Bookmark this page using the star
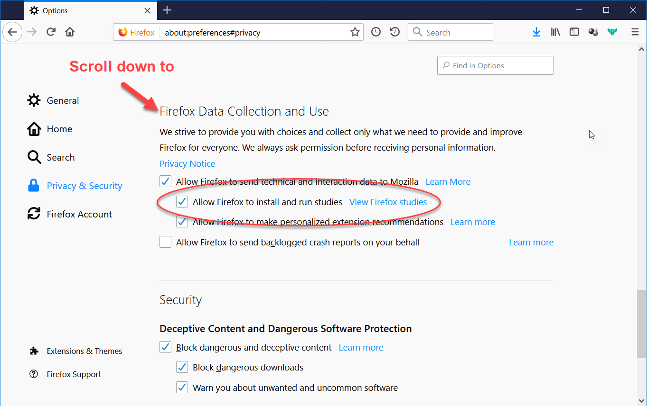 [x=355, y=32]
